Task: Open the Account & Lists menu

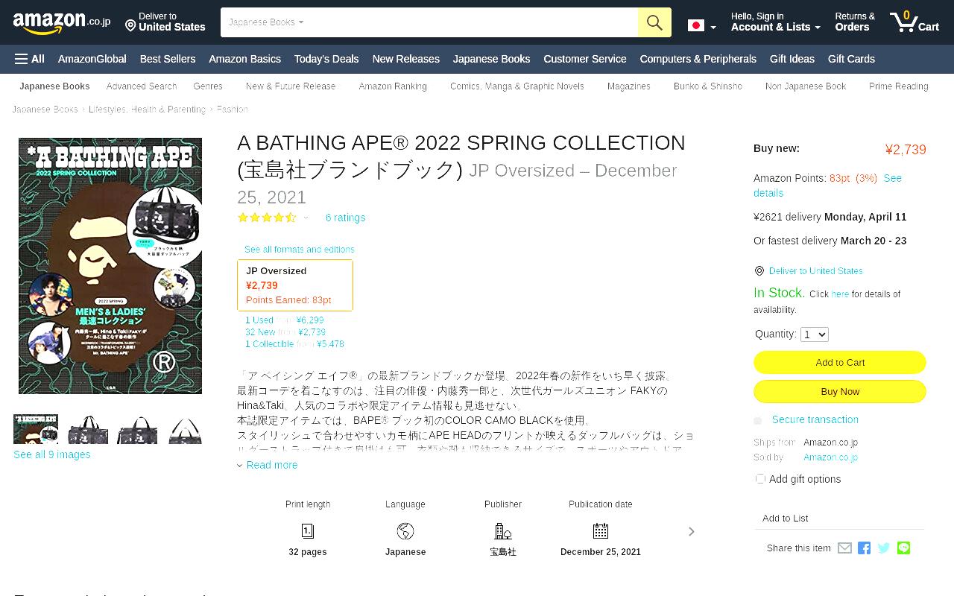Action: 775,22
